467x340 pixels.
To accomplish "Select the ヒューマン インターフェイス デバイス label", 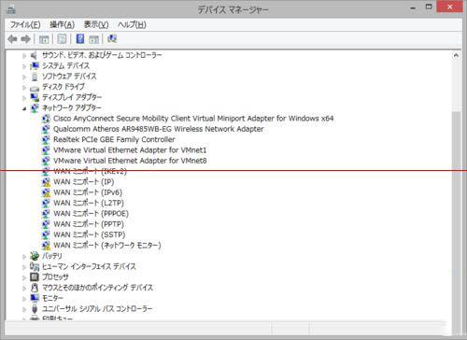I will click(89, 266).
